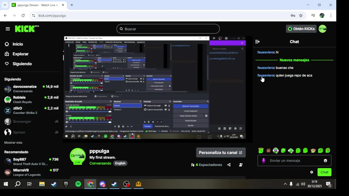
Task: Open MisrraVB League of Legends channel
Action: point(31,172)
